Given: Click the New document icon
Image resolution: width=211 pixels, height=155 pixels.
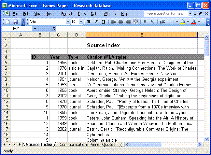Looking at the screenshot, I should (x=8, y=22).
